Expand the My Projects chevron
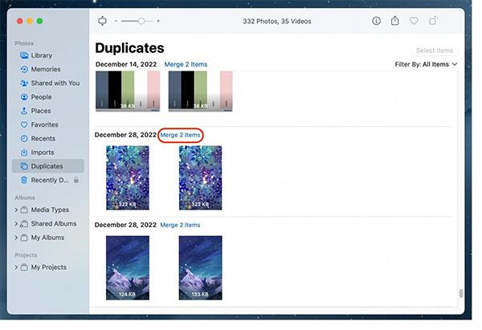 pyautogui.click(x=16, y=267)
